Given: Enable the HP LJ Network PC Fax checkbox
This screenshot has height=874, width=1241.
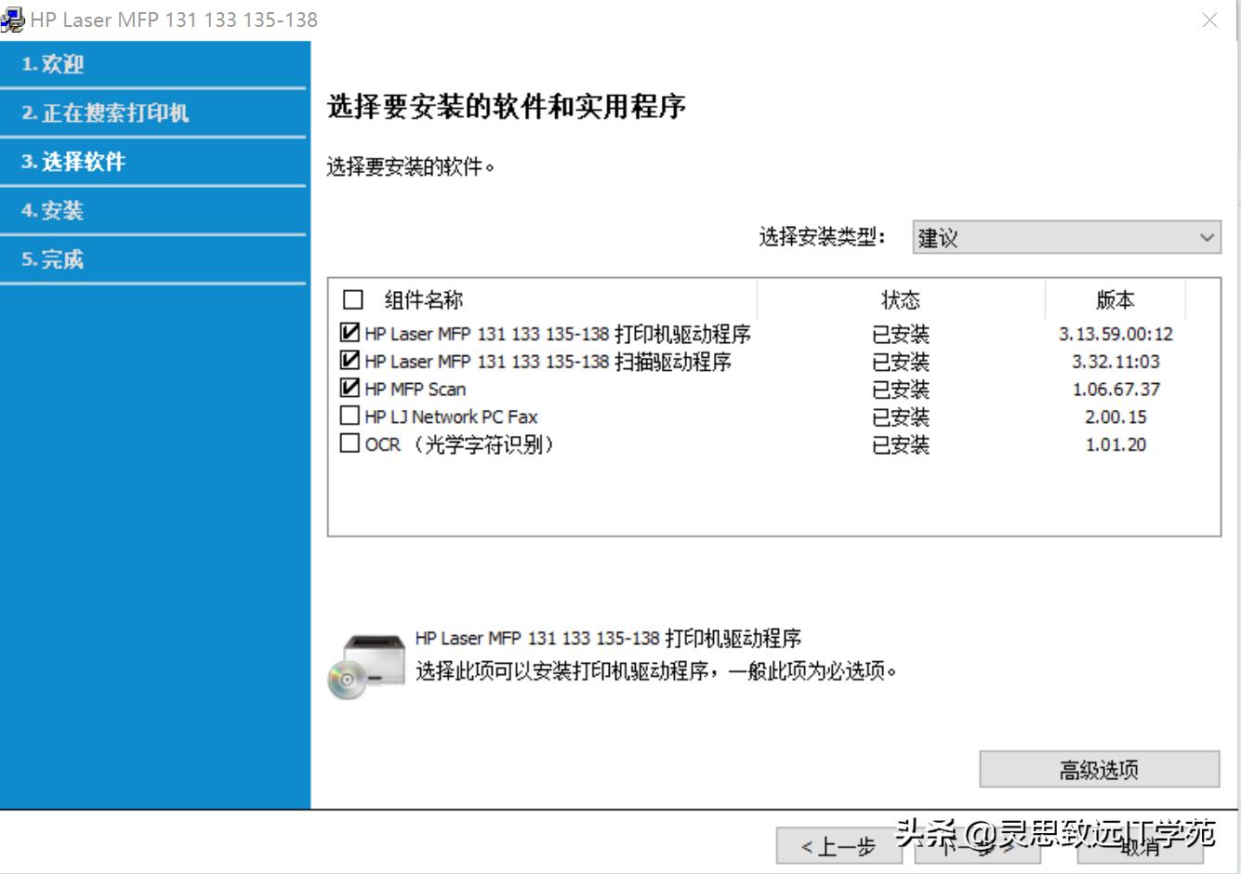Looking at the screenshot, I should coord(350,415).
